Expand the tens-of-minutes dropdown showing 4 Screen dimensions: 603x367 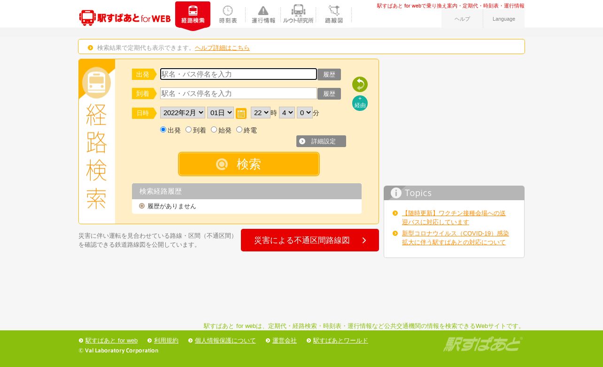pyautogui.click(x=287, y=113)
